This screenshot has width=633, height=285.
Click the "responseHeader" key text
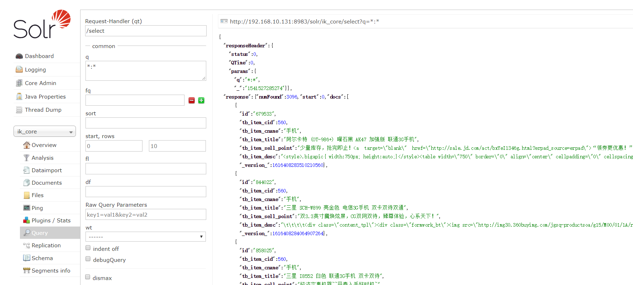coord(245,46)
